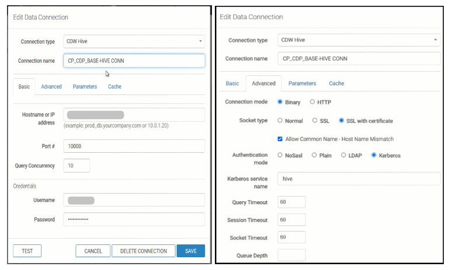Select Binary connection mode
The height and width of the screenshot is (270, 452).
(x=280, y=102)
